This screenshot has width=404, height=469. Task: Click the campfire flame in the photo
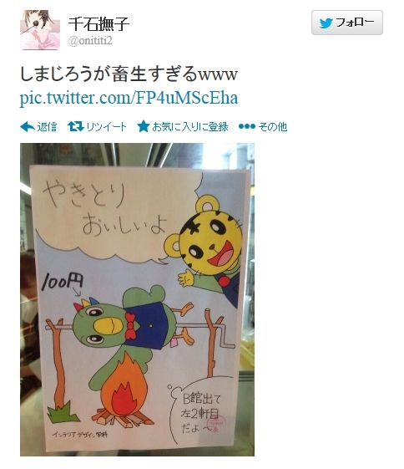(124, 386)
